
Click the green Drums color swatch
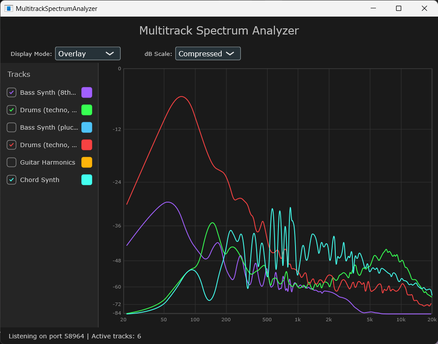(x=86, y=110)
